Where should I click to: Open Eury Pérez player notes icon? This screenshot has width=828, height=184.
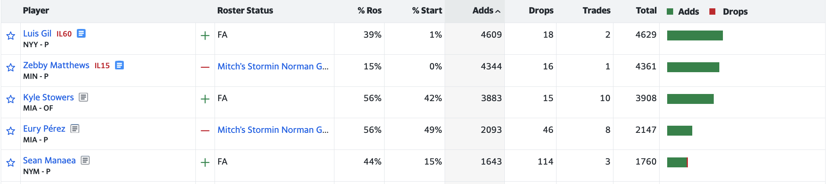[x=75, y=128]
